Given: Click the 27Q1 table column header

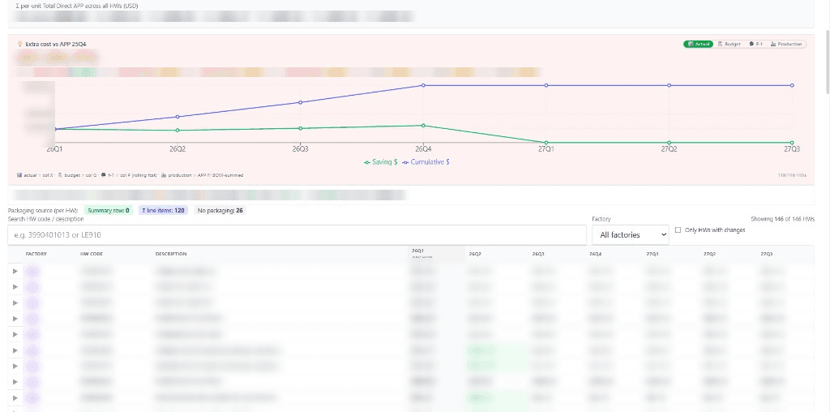Looking at the screenshot, I should (x=652, y=254).
